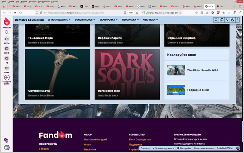Open the Мои инструменты dropdown

pos(164,148)
